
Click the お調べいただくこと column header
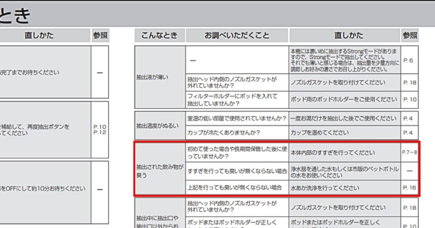click(237, 36)
